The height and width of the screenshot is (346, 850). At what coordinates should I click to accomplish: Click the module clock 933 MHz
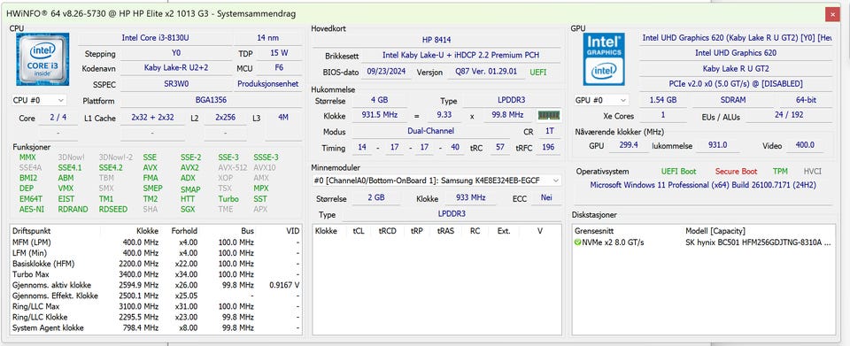(x=470, y=198)
